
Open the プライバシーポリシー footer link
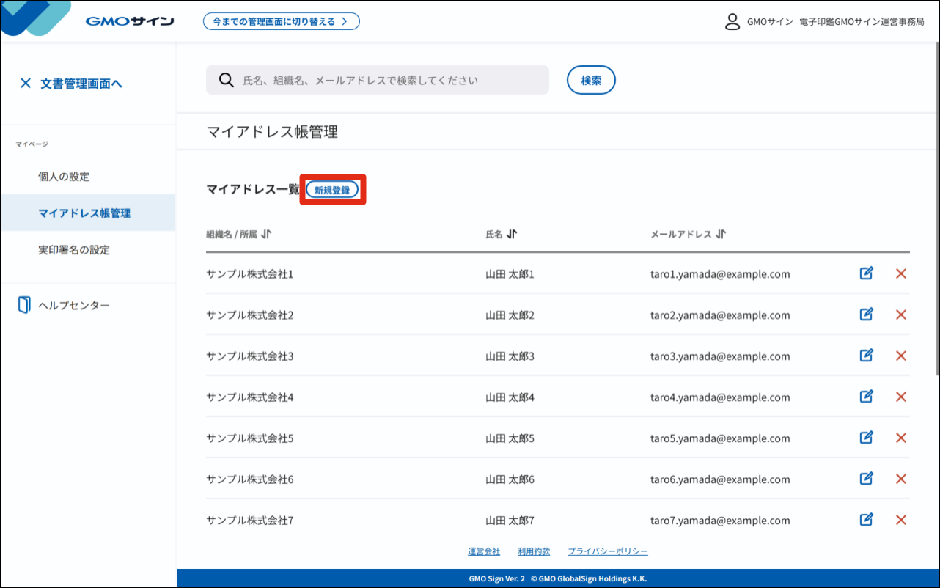pos(608,551)
